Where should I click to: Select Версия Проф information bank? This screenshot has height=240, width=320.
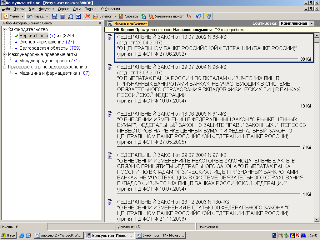[x=33, y=36]
